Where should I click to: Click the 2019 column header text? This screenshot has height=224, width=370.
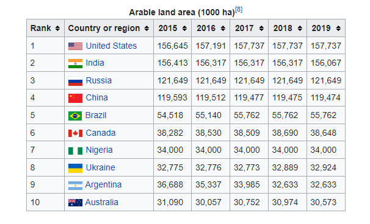321,28
